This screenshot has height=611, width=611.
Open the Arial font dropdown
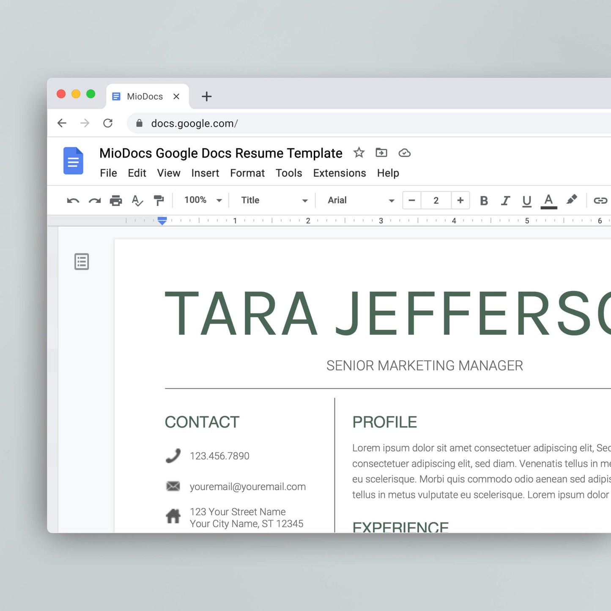pos(361,200)
